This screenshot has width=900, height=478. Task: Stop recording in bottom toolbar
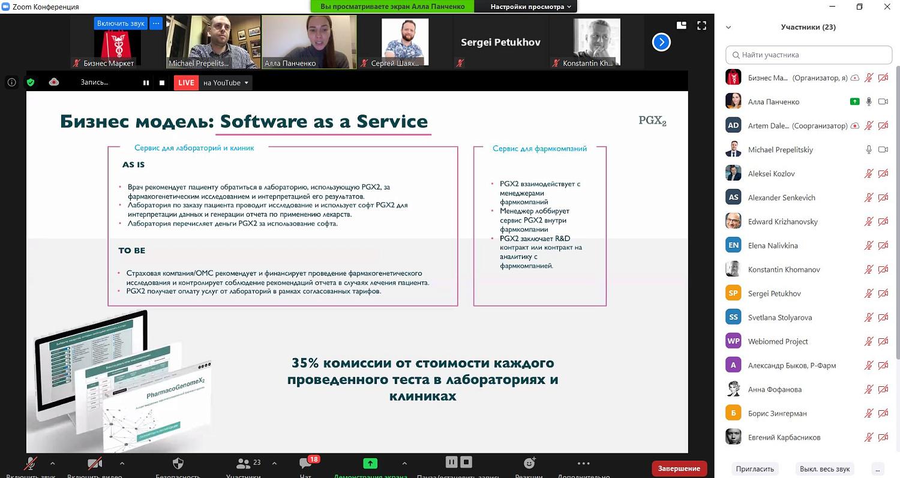(466, 462)
